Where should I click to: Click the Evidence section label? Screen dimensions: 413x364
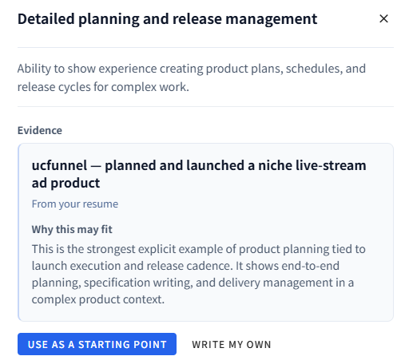click(40, 130)
